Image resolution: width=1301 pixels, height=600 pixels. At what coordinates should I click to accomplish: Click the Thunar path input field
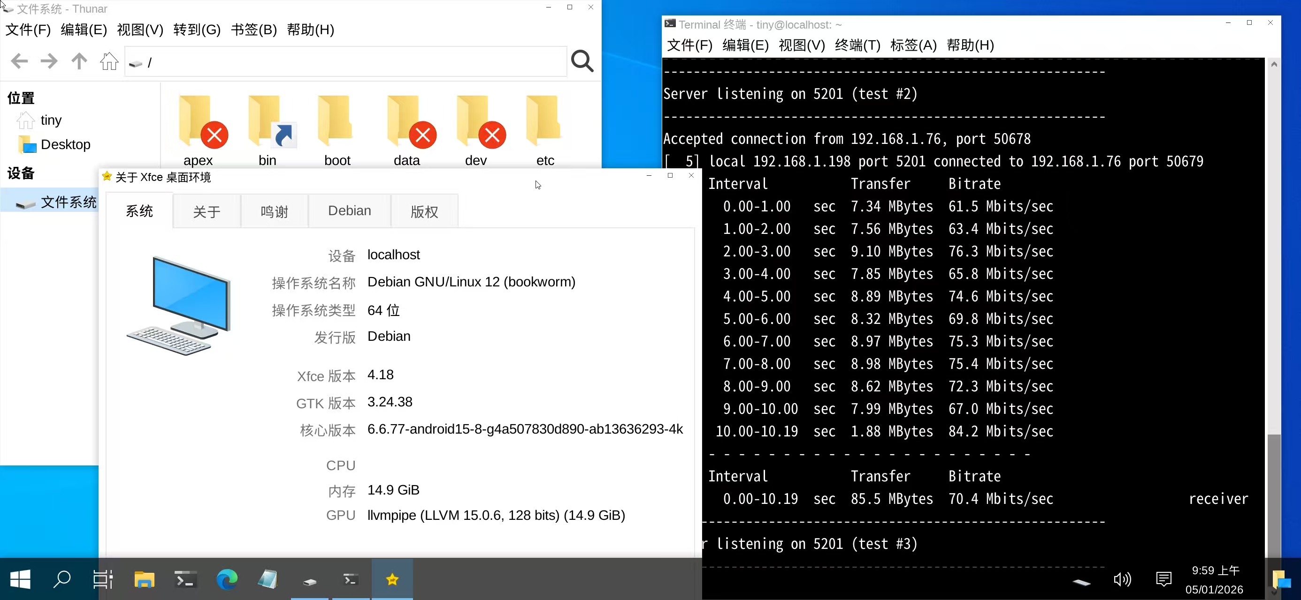pos(353,62)
